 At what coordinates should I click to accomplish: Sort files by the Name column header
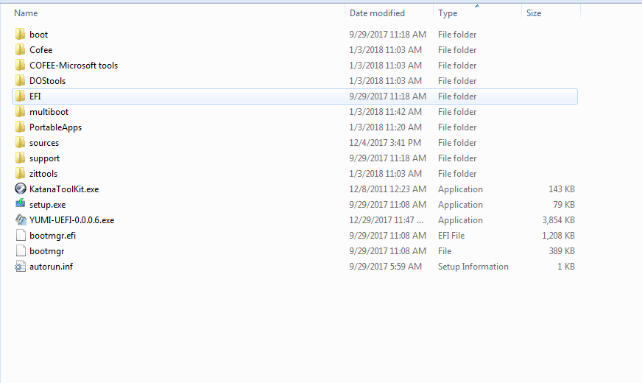[26, 13]
